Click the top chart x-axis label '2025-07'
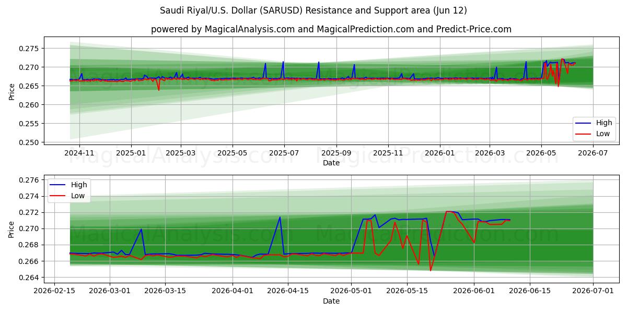The width and height of the screenshot is (627, 313). pos(284,152)
